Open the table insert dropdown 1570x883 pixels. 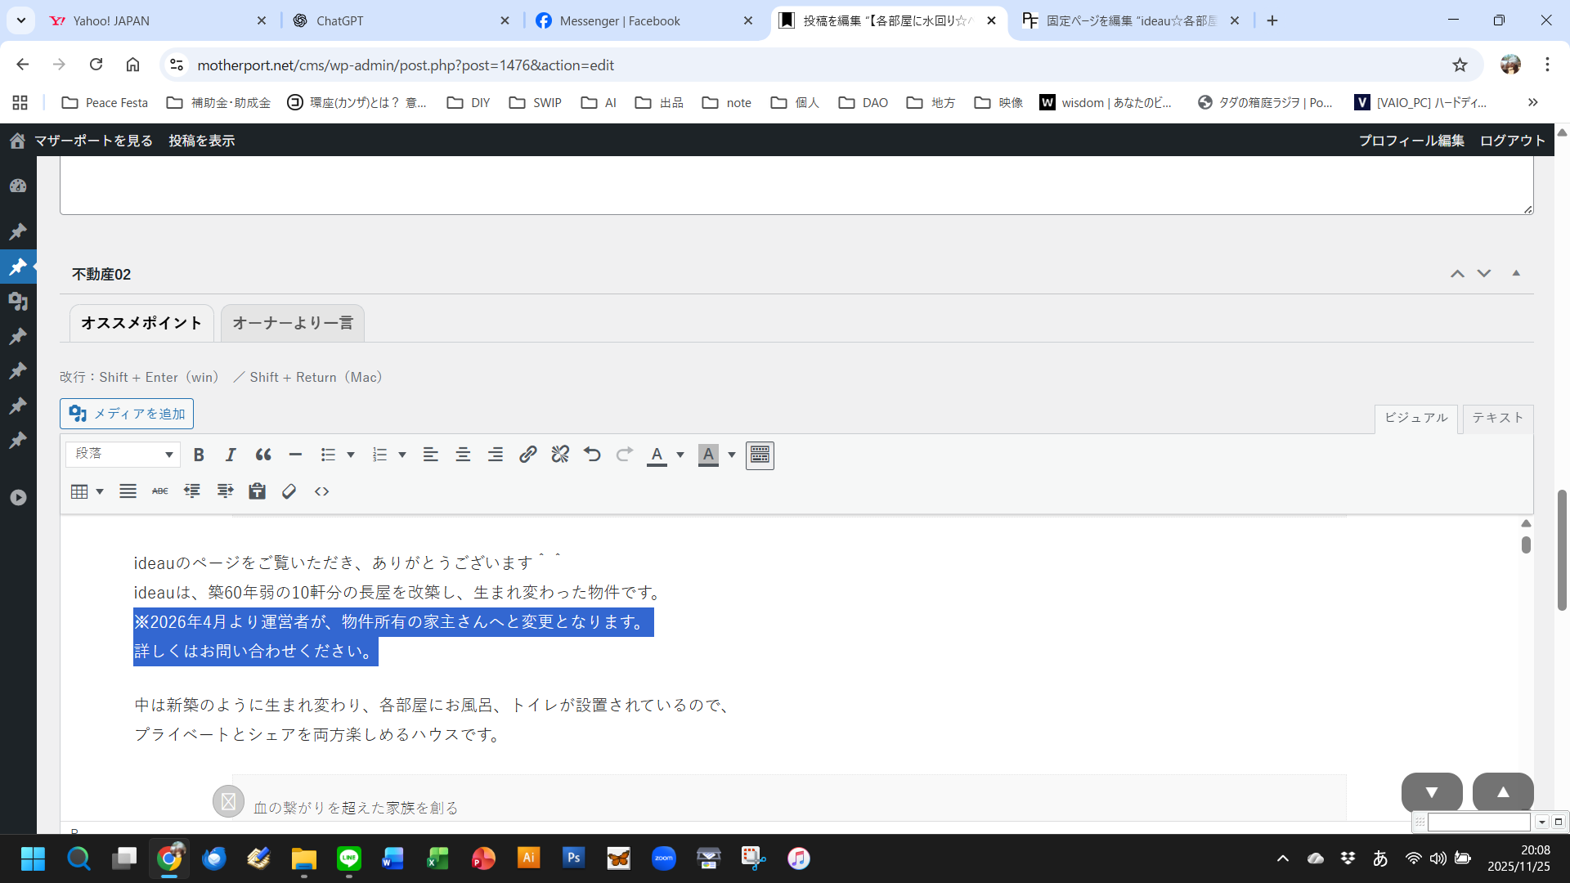87,491
